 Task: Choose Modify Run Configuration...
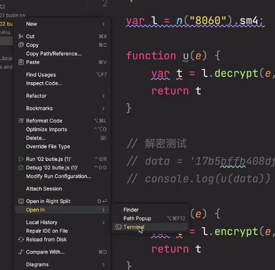(x=62, y=176)
